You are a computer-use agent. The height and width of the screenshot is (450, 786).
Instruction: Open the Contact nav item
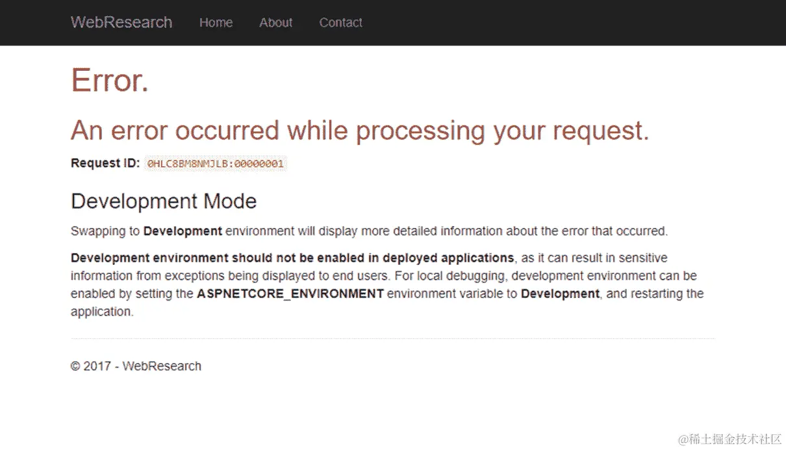(340, 22)
